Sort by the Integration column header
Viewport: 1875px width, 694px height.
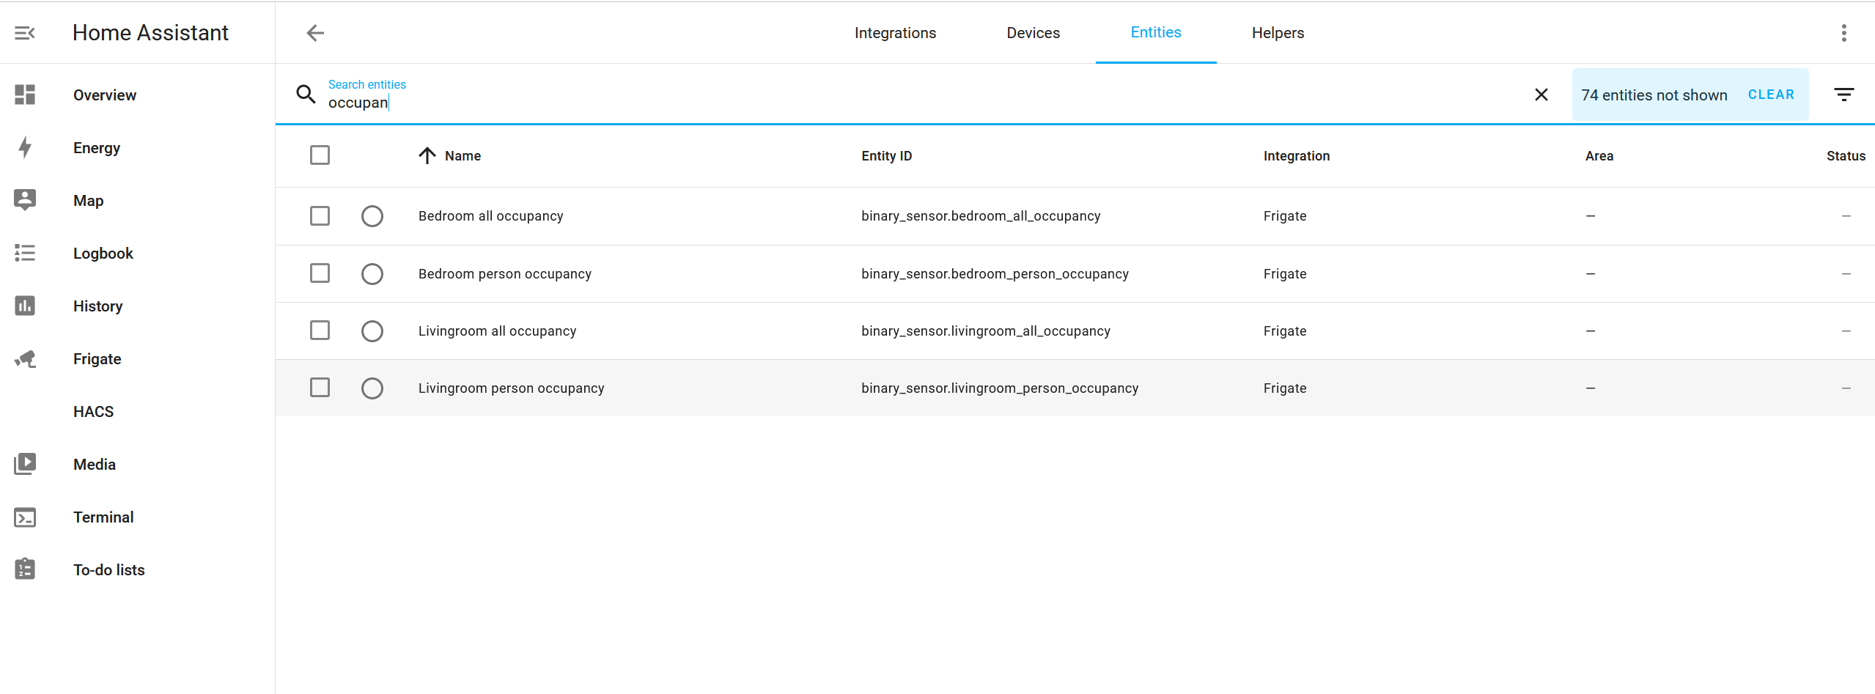point(1296,156)
